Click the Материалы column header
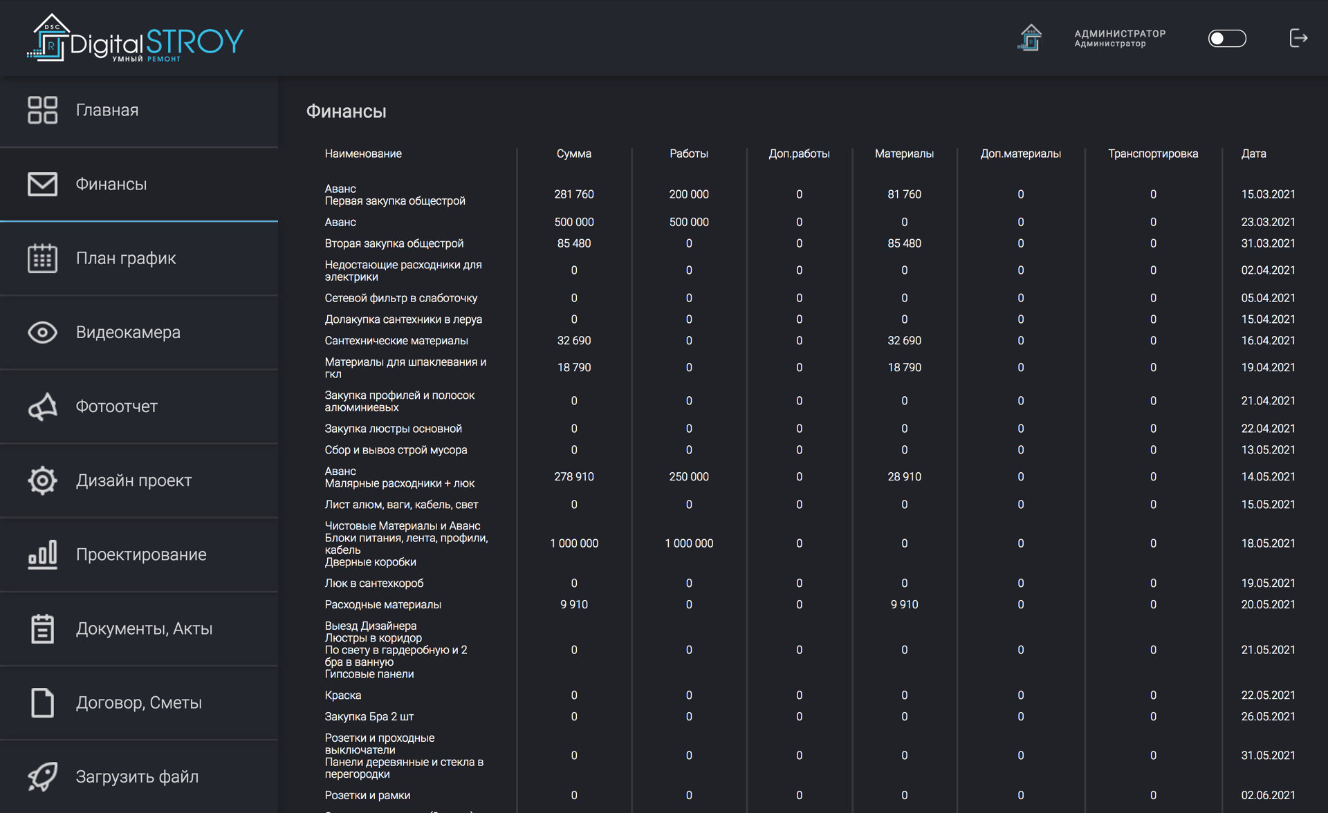 coord(904,153)
